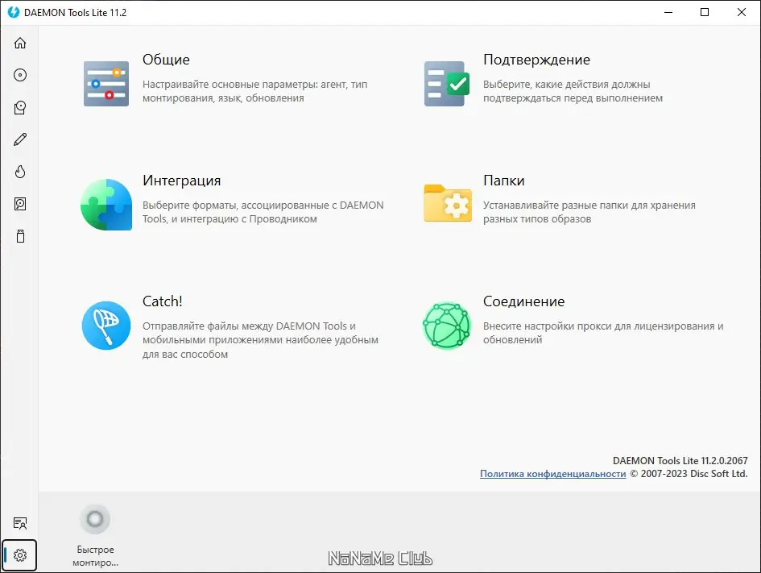Click the Папки folder gear icon
Viewport: 761px width, 573px height.
(448, 203)
